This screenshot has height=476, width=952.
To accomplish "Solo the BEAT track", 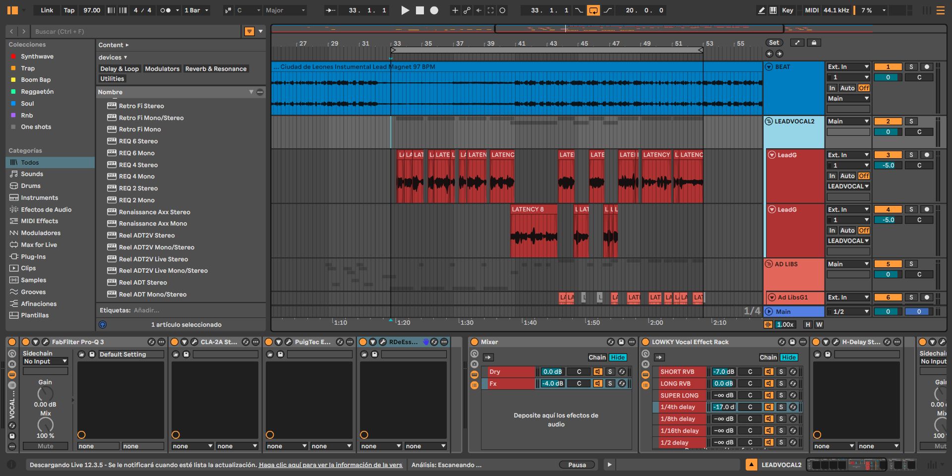I will click(x=911, y=67).
